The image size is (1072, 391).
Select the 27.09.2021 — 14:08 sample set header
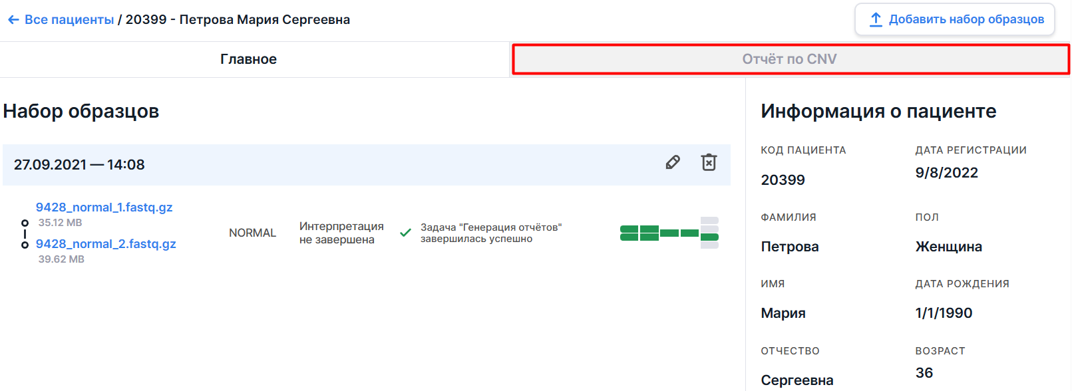click(367, 165)
